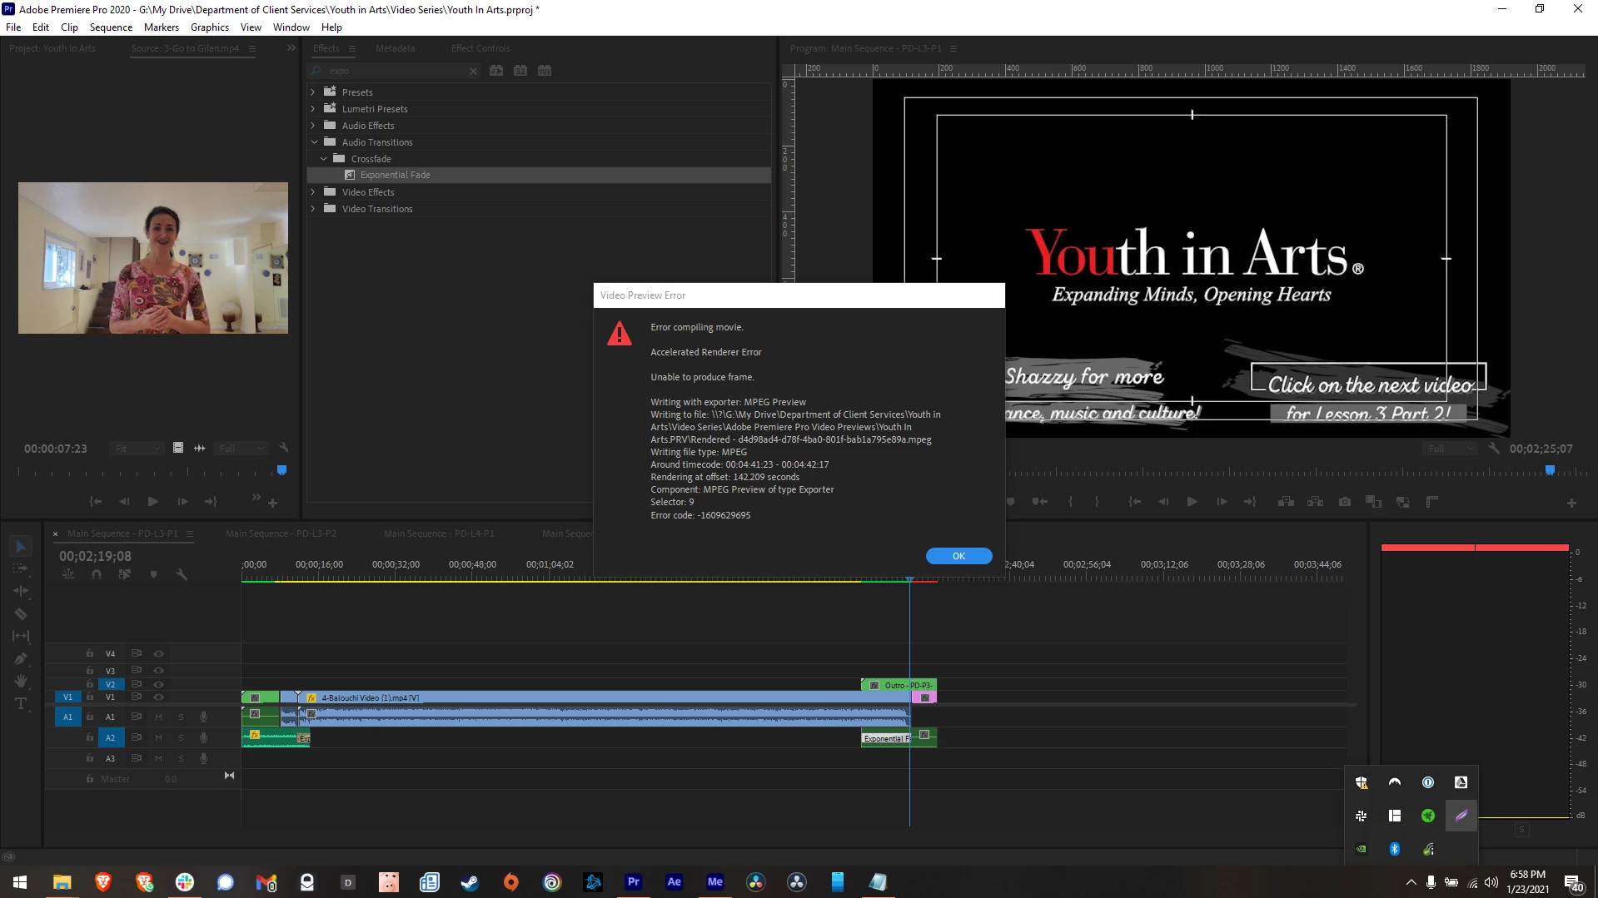Click the Extract button in Program monitor
The width and height of the screenshot is (1598, 898).
coord(1316,502)
